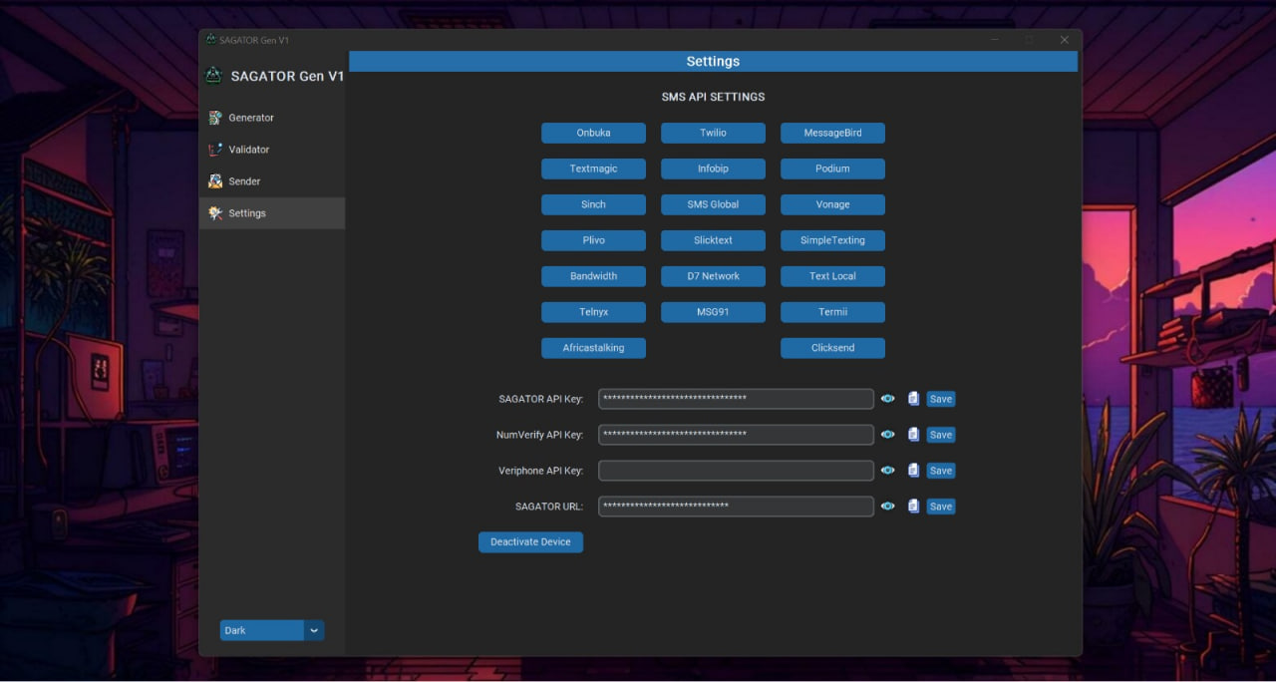The height and width of the screenshot is (682, 1276).
Task: Focus the SAGATOR URL field
Action: pyautogui.click(x=736, y=507)
